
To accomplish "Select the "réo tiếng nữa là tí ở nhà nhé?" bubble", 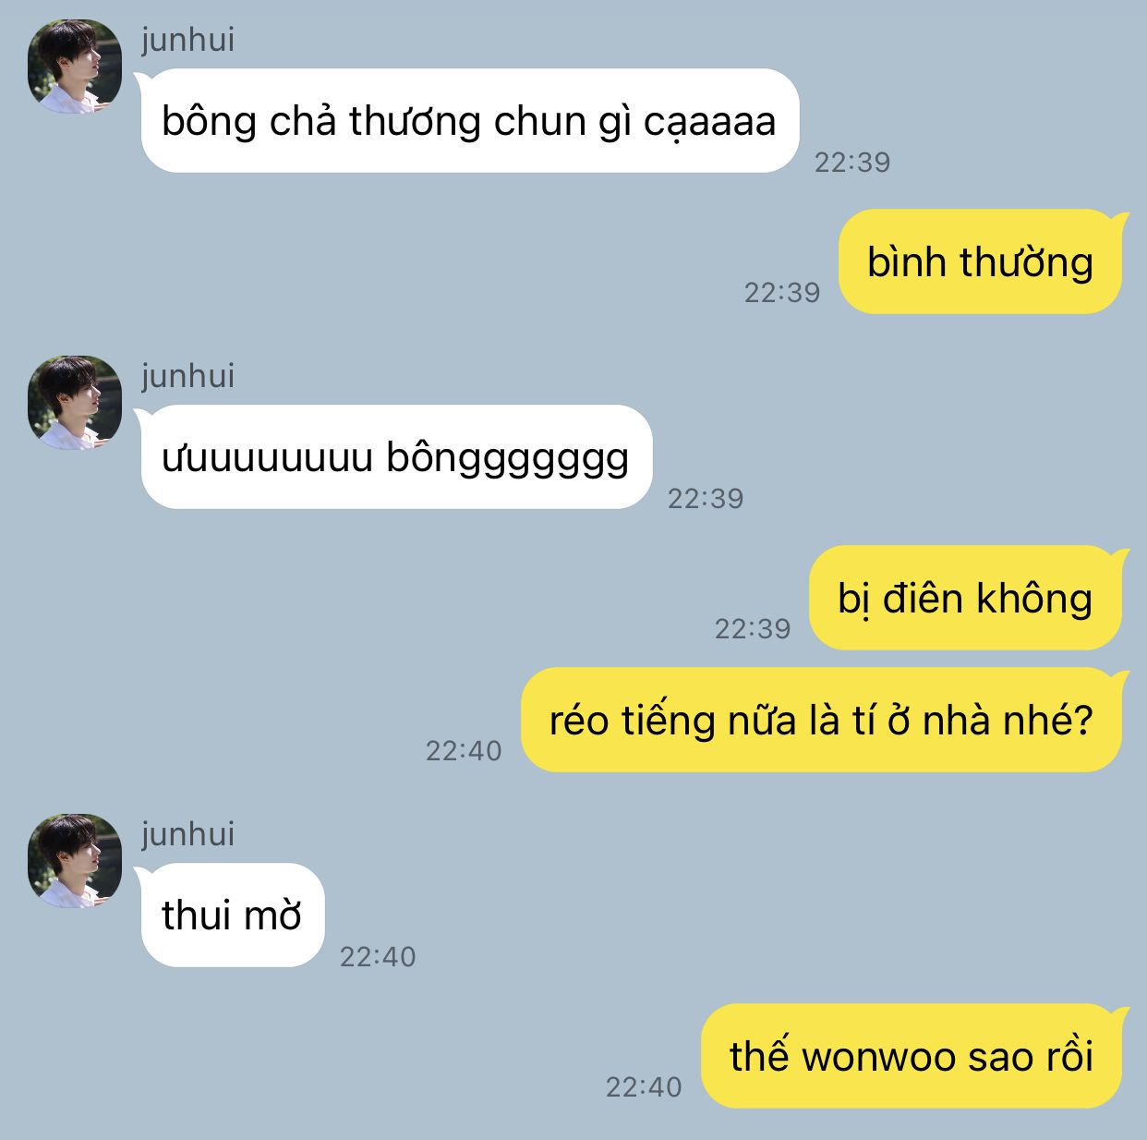I will click(825, 720).
